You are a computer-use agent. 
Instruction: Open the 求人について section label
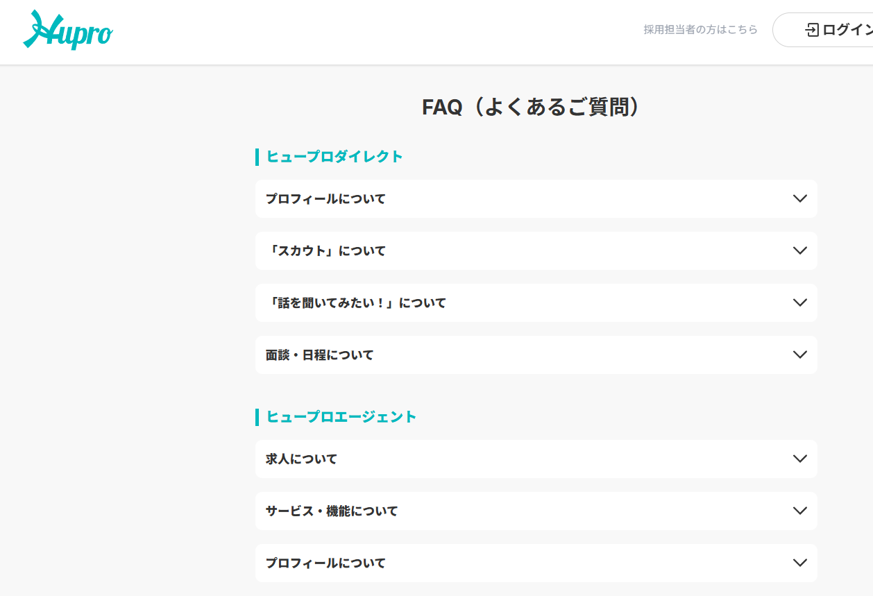301,459
